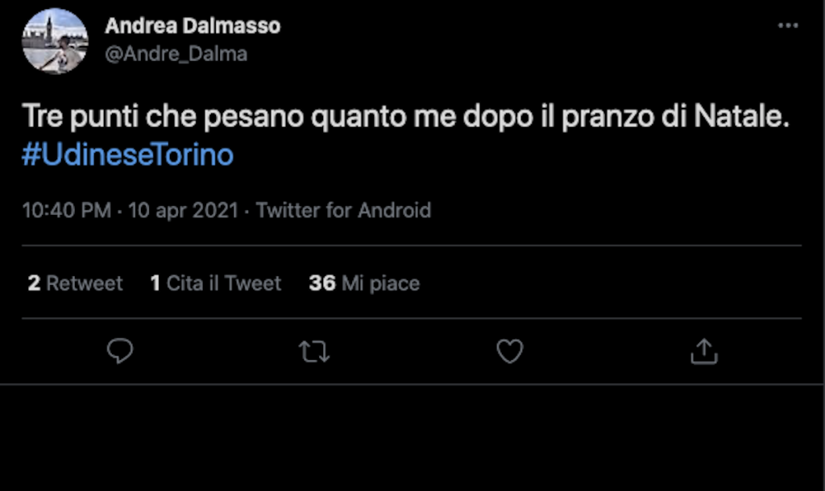Like the tweet with the heart icon
This screenshot has width=825, height=491.
509,350
